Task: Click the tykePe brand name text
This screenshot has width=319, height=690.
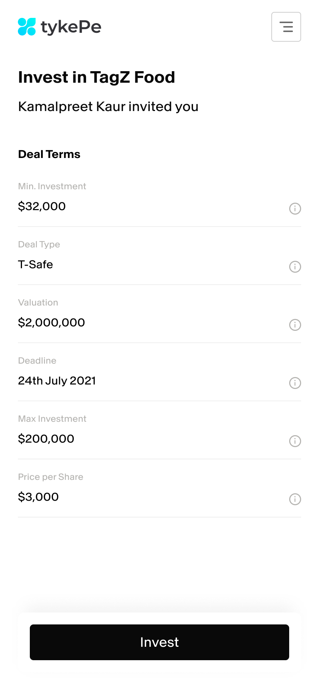Action: pos(71,27)
